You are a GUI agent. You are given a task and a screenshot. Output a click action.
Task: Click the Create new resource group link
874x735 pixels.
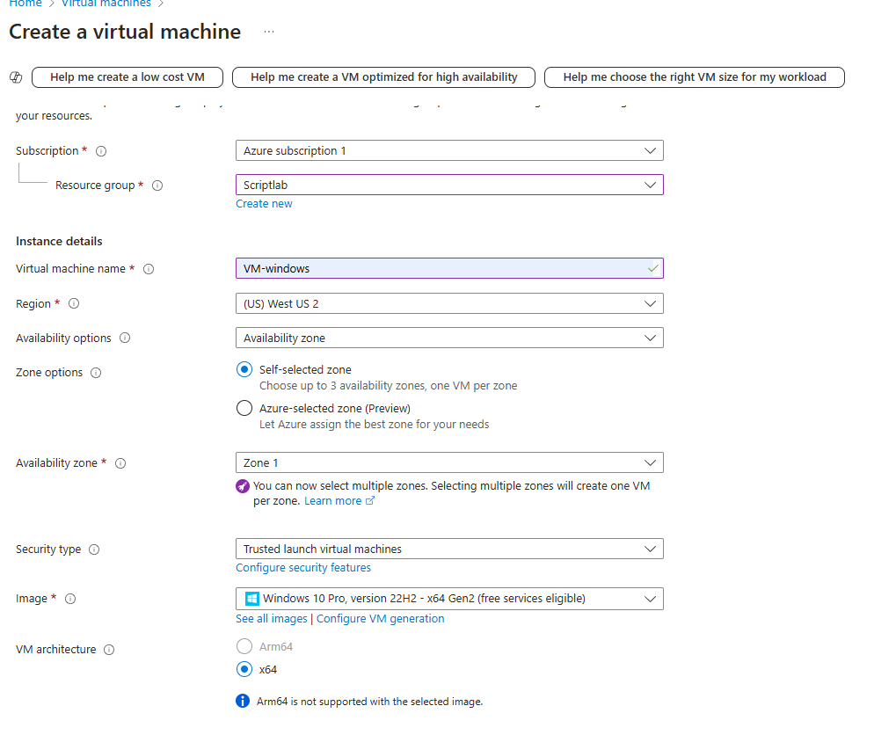(x=264, y=204)
